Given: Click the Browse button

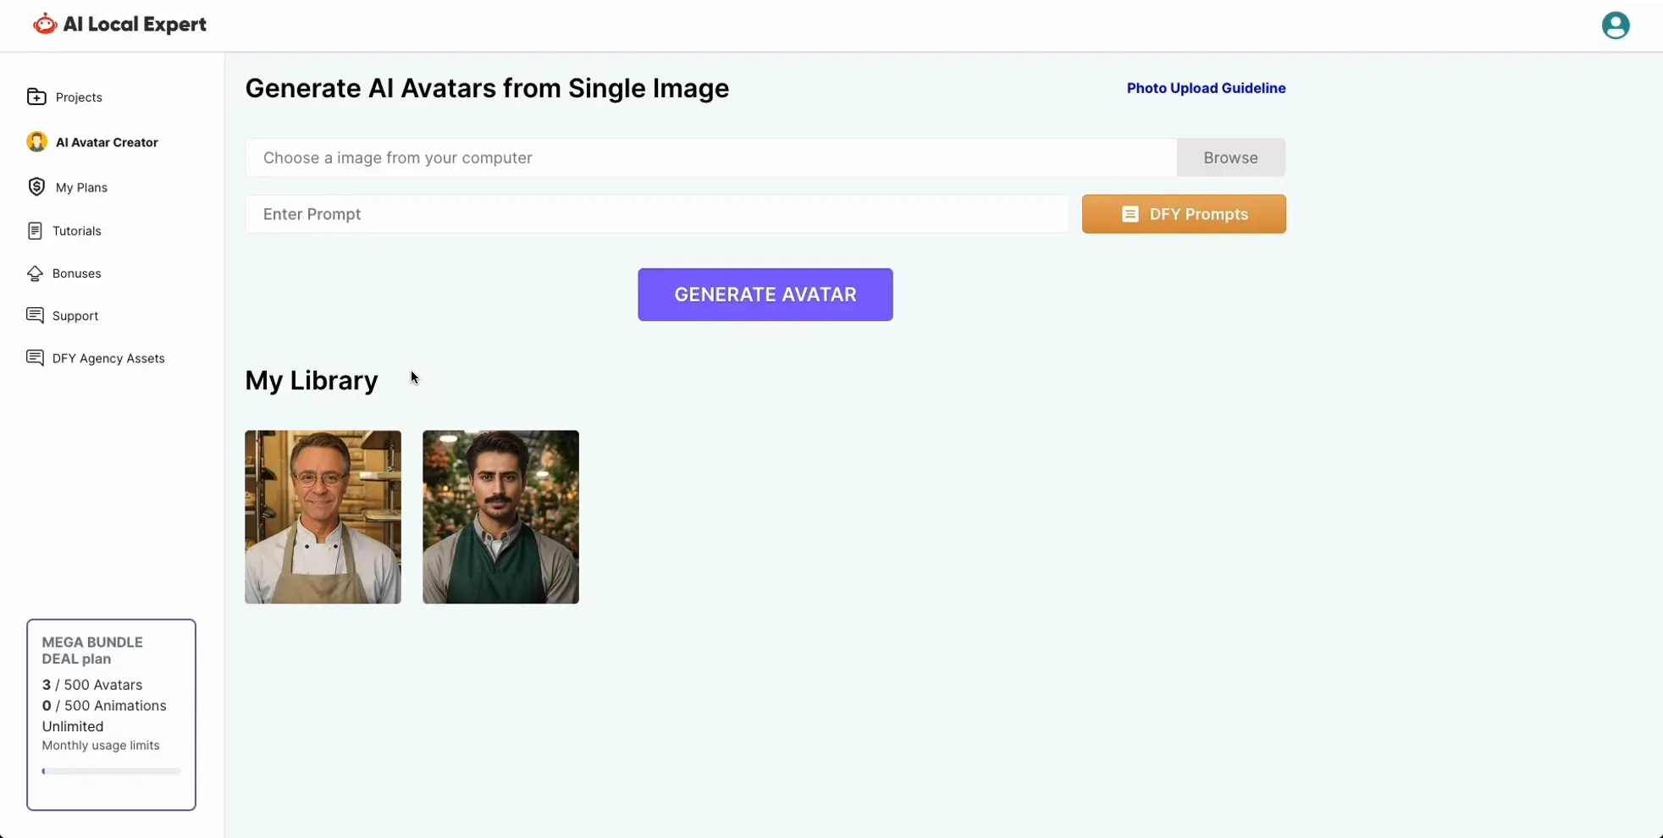Looking at the screenshot, I should 1230,157.
